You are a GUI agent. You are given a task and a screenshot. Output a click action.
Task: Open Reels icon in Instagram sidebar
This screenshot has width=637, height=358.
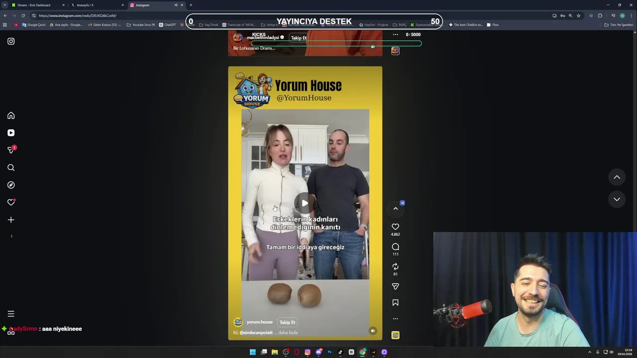pos(11,133)
